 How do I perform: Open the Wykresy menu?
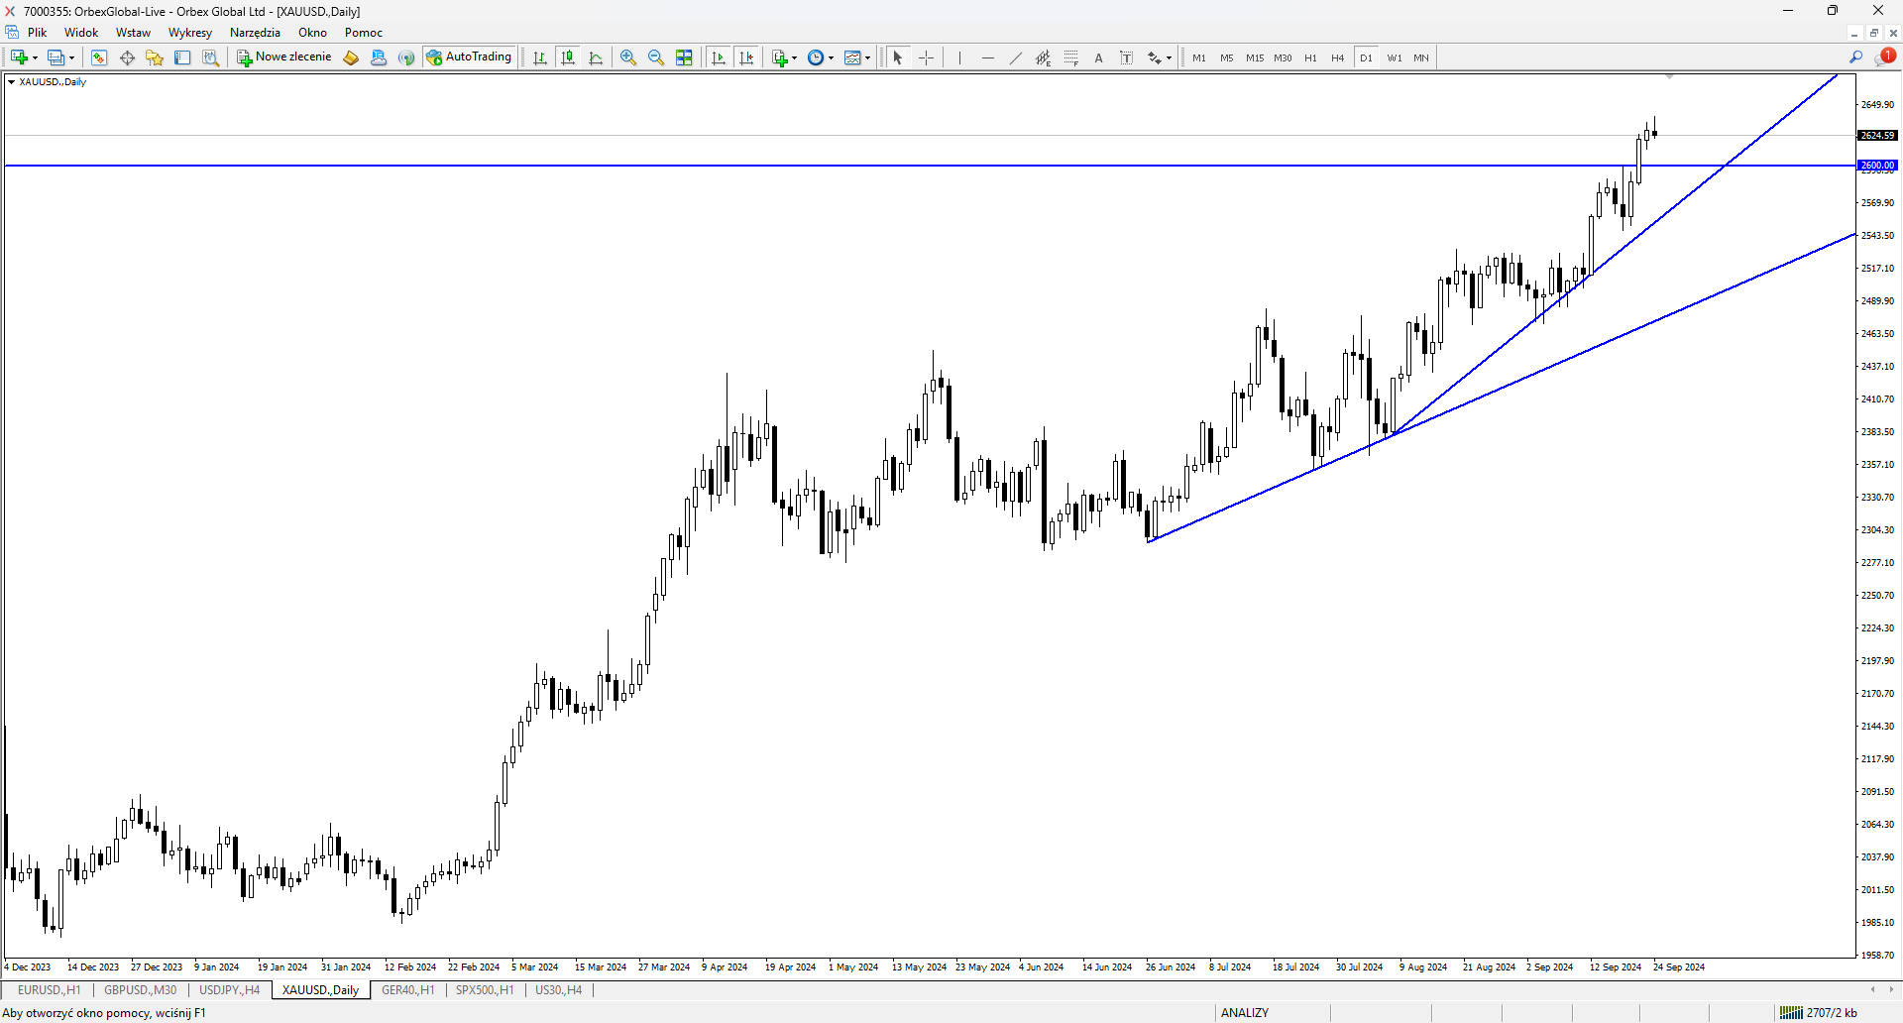coord(190,33)
